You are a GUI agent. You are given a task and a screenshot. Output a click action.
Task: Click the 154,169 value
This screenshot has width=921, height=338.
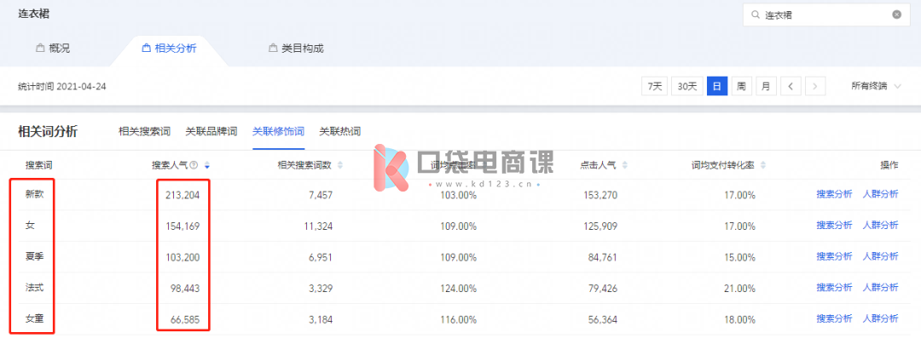[x=183, y=226]
